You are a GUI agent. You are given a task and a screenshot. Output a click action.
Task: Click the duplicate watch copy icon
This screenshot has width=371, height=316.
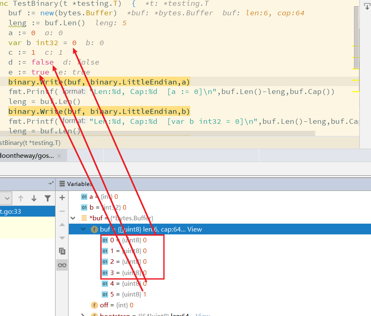(62, 251)
